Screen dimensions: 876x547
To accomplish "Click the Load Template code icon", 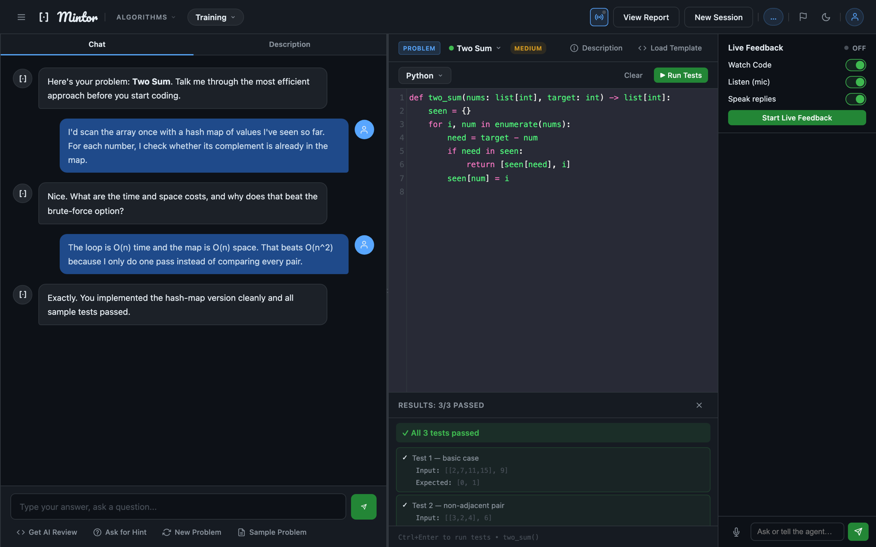I will coord(642,48).
